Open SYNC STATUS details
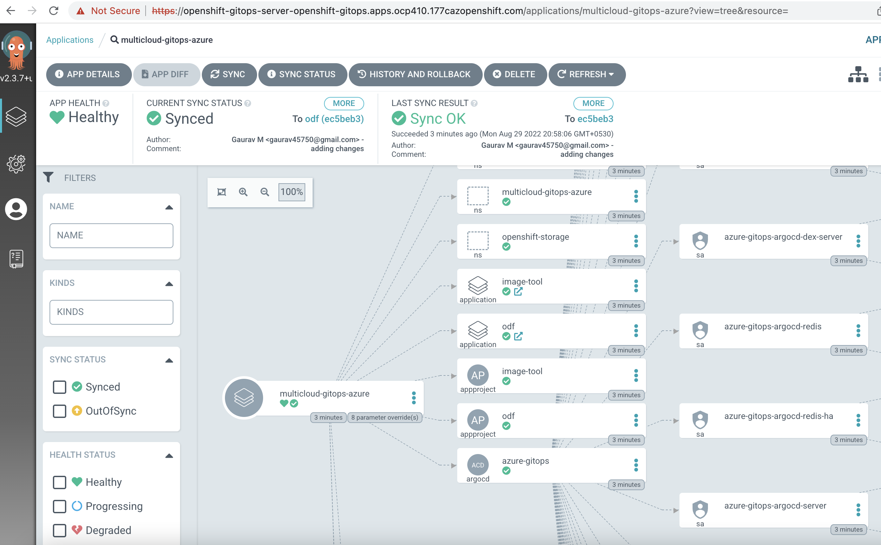The image size is (881, 545). point(302,74)
